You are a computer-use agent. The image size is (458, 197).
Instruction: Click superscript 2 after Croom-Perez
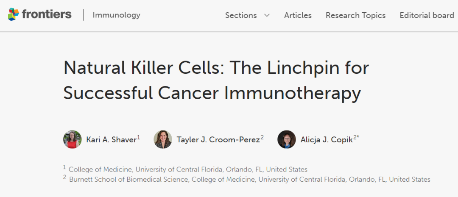point(262,137)
